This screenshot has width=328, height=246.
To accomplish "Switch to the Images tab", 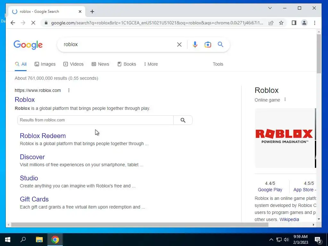I will (45, 64).
